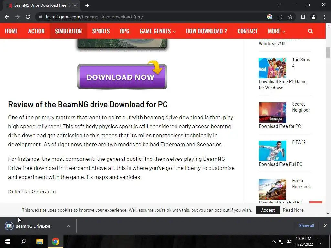The image size is (331, 248).
Task: Expand the MORE dropdown menu
Action: click(x=277, y=31)
